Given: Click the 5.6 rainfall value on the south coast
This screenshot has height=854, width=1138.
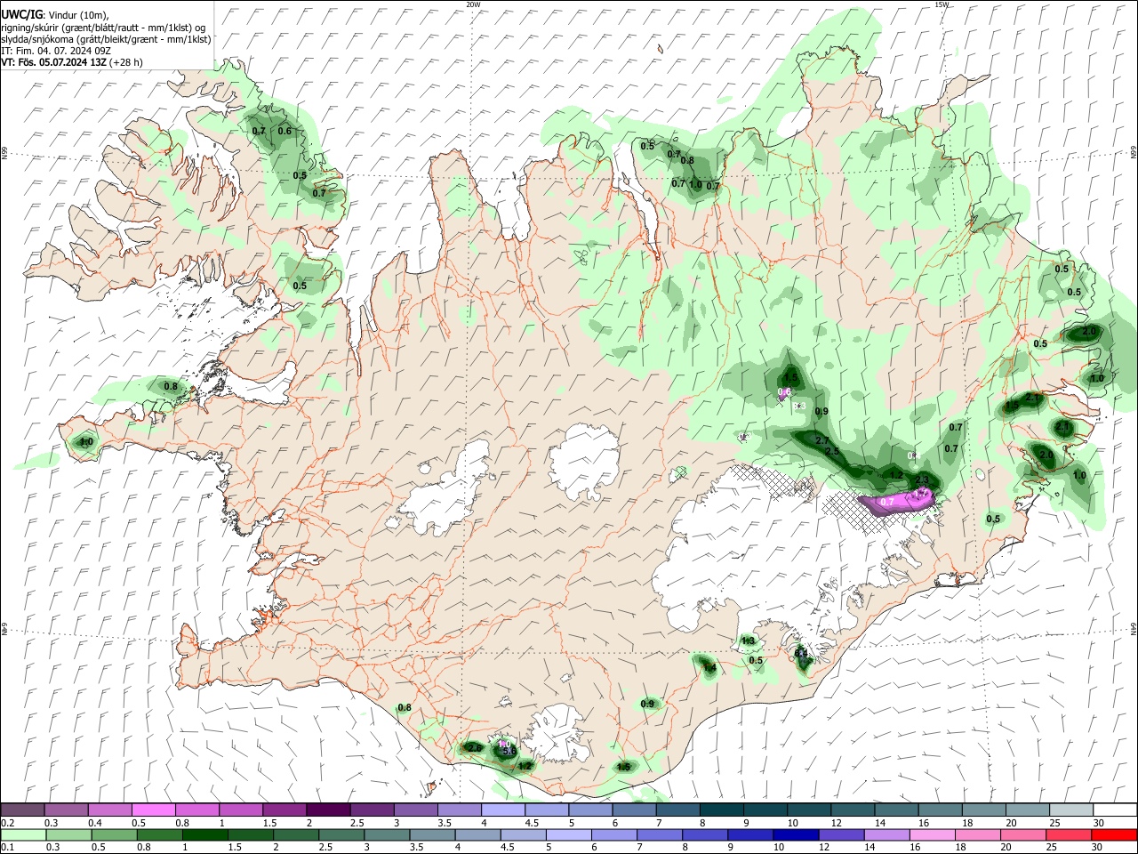Looking at the screenshot, I should 509,752.
